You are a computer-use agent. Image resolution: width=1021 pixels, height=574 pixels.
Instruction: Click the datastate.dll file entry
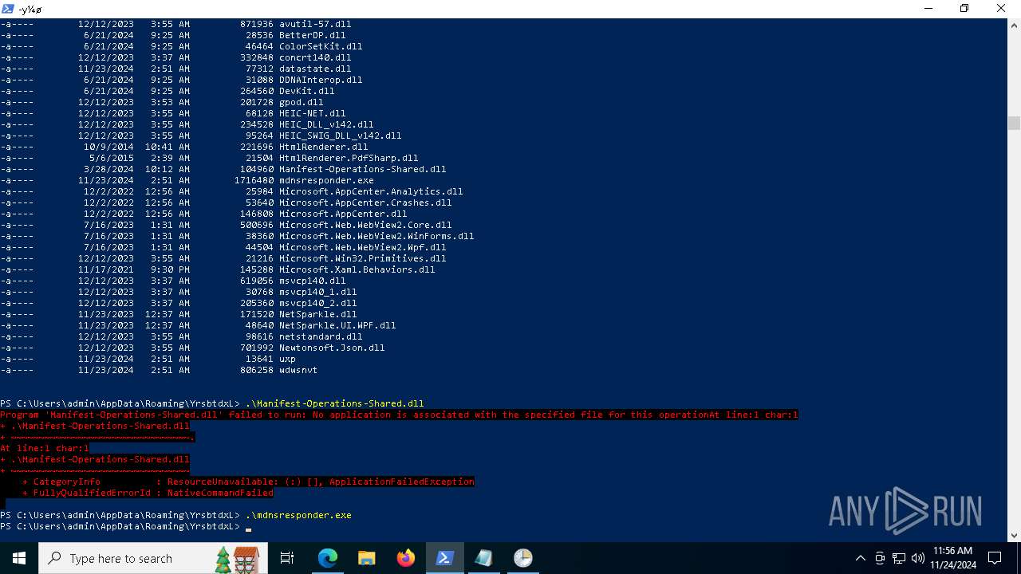[x=315, y=69]
